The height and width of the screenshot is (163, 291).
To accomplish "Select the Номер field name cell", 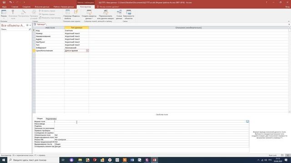I will click(50, 34).
